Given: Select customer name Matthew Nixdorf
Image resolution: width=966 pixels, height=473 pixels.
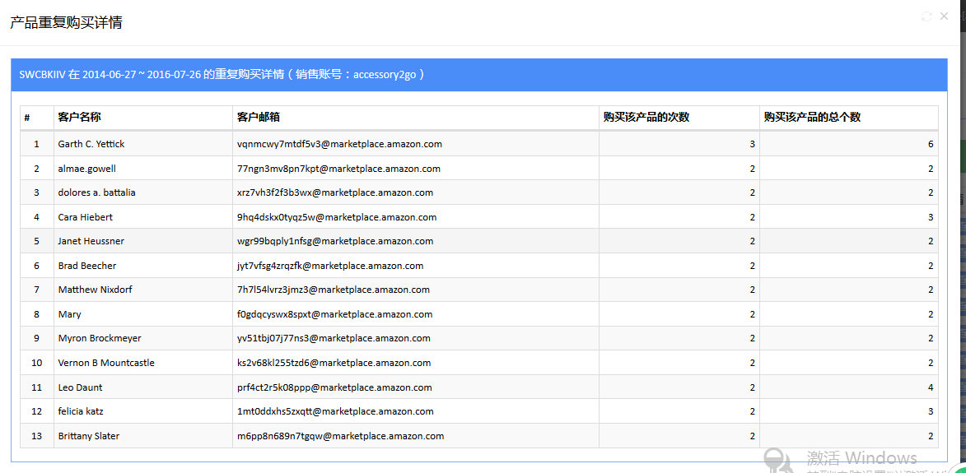Looking at the screenshot, I should click(x=95, y=290).
